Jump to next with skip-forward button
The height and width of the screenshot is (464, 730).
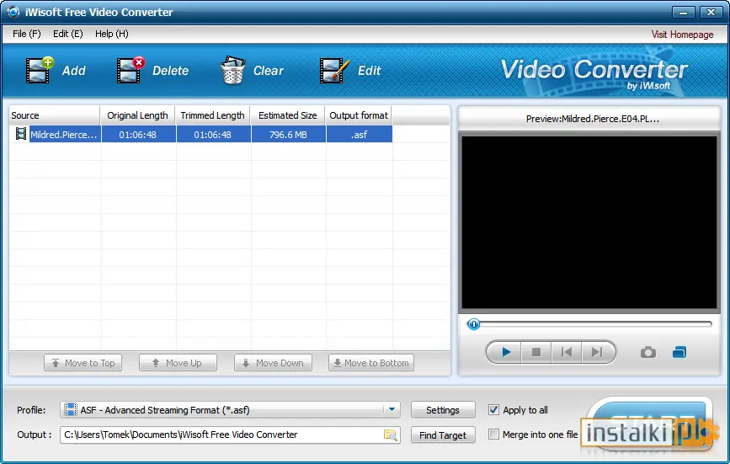(597, 352)
